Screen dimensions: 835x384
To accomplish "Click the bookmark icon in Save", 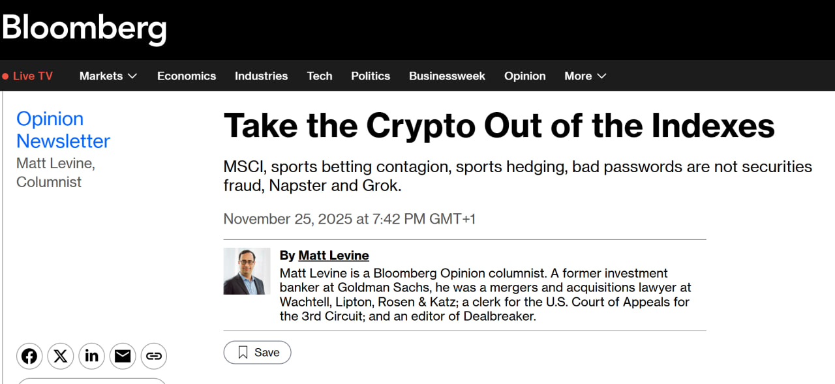I will coord(243,353).
